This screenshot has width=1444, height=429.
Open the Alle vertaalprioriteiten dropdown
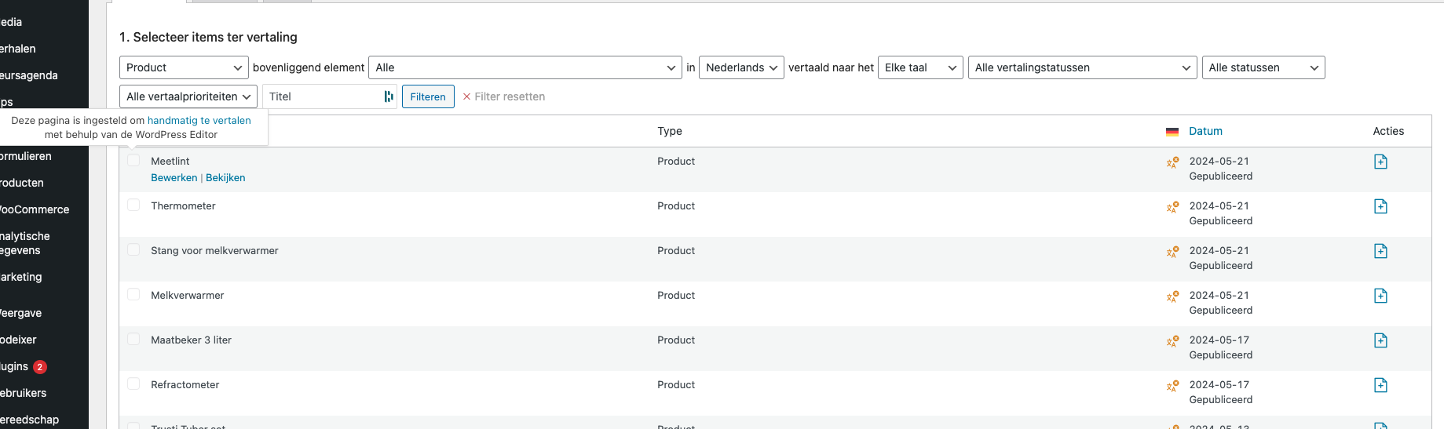tap(188, 96)
